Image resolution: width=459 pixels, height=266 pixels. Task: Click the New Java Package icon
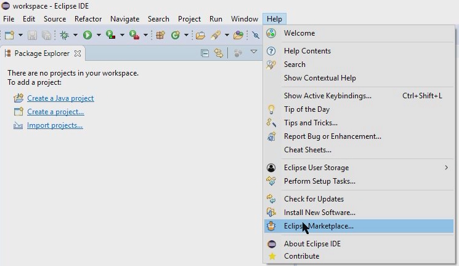click(160, 36)
